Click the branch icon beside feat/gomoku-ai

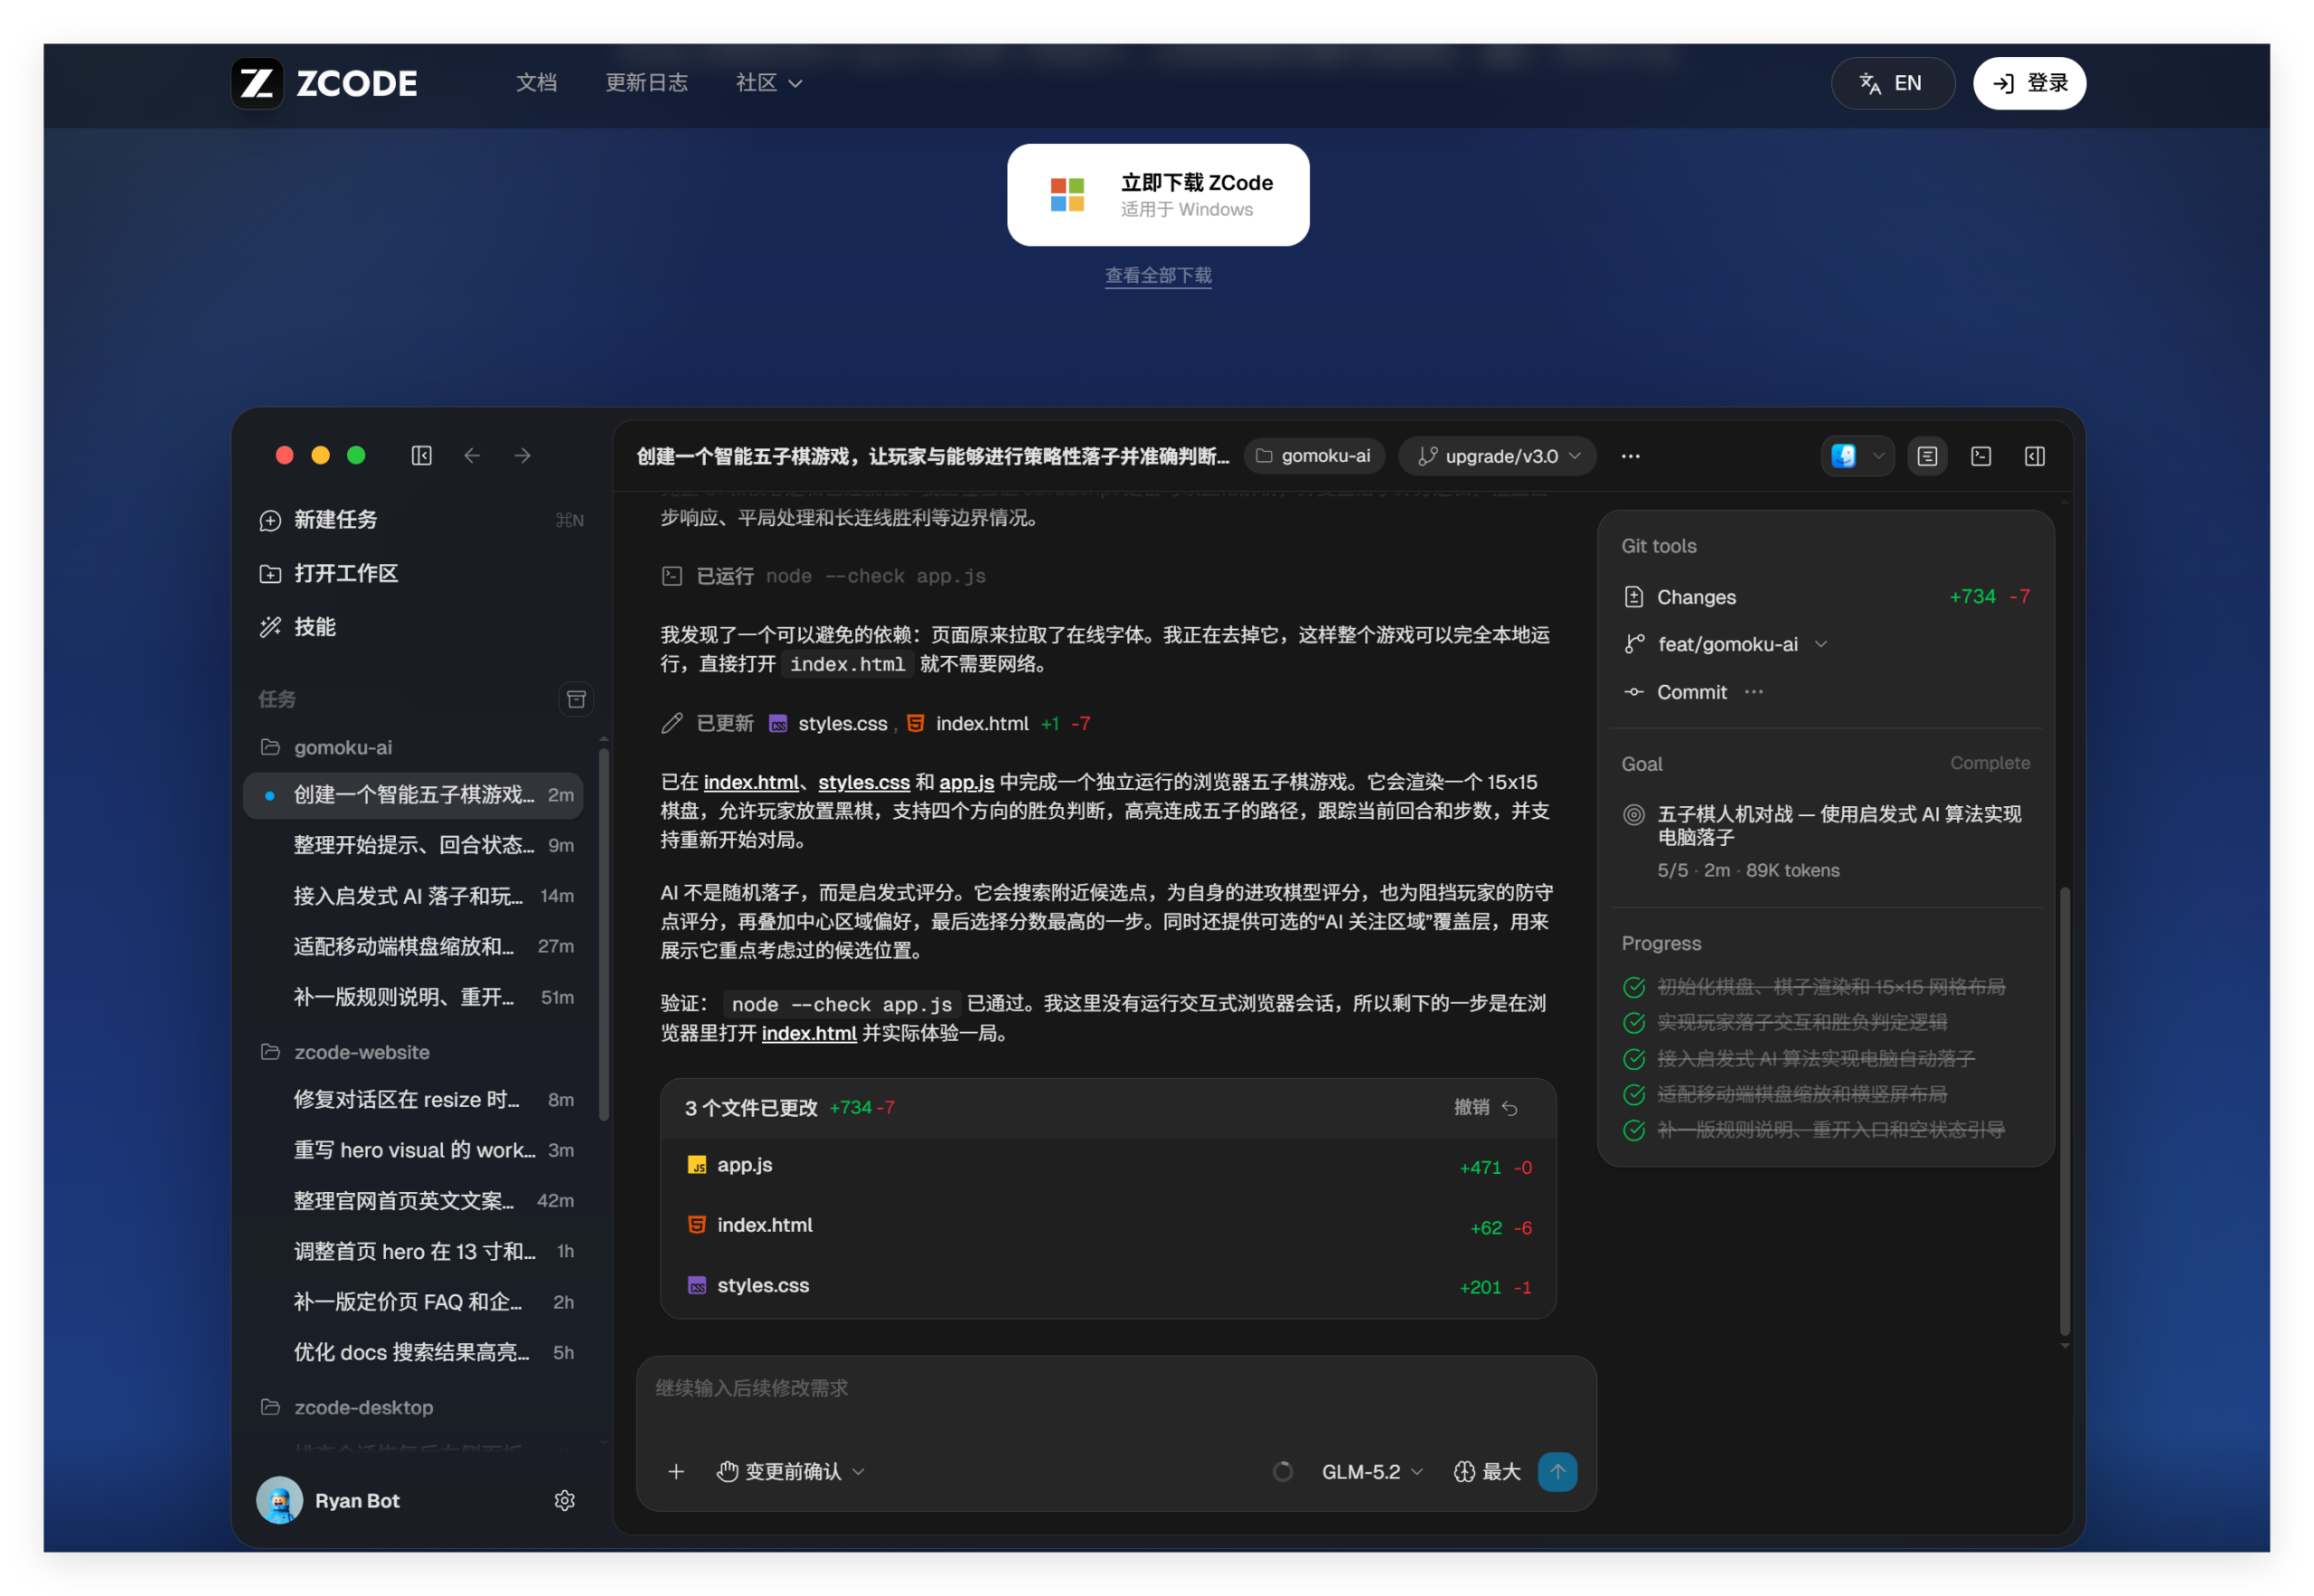coord(1633,644)
